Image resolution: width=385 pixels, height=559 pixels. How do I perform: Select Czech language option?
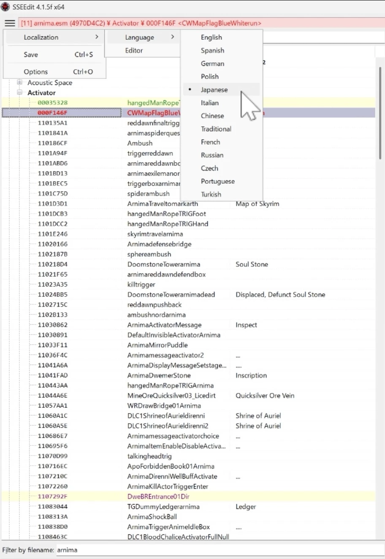pyautogui.click(x=221, y=168)
